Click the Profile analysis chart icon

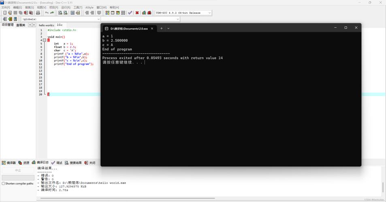click(x=144, y=13)
